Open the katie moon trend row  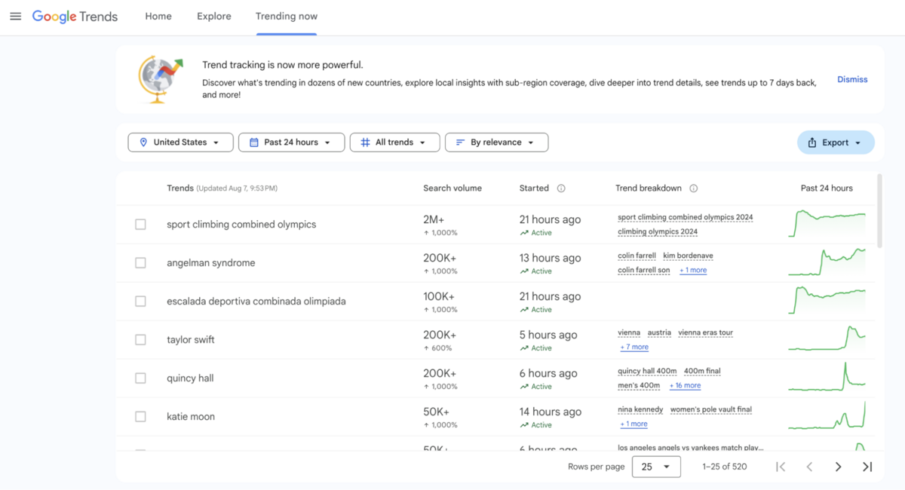pyautogui.click(x=191, y=417)
